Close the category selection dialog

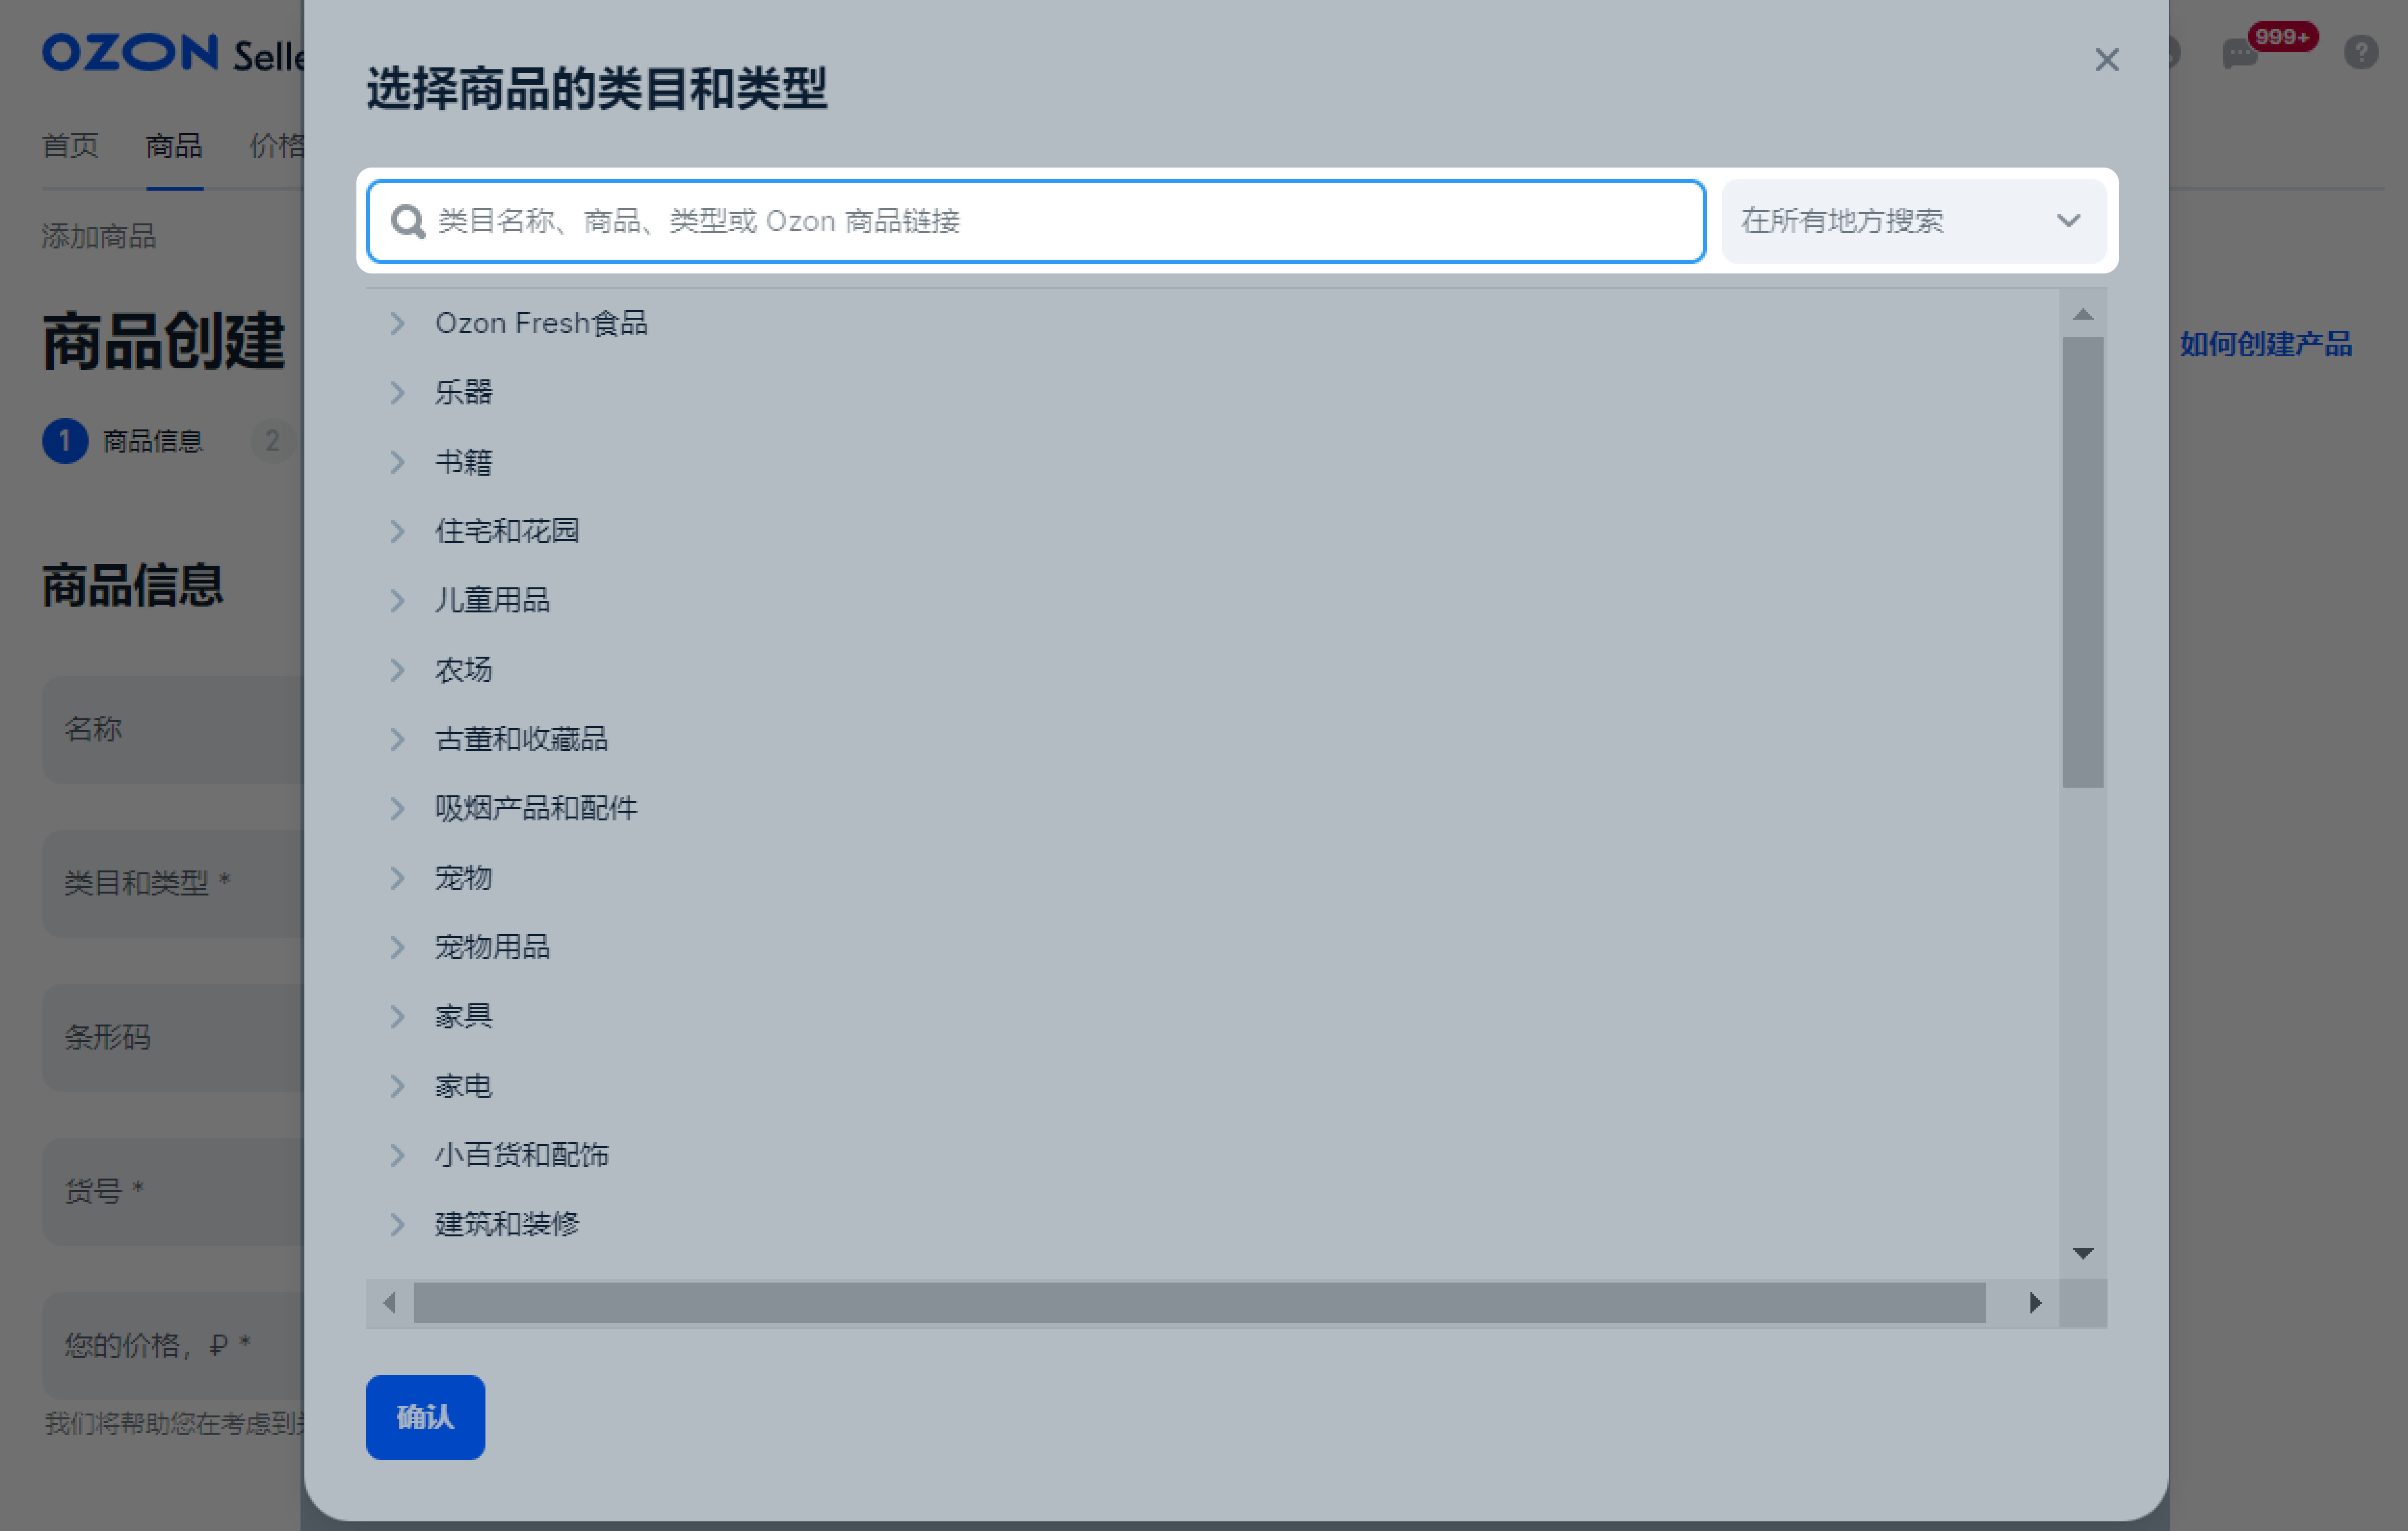2106,60
